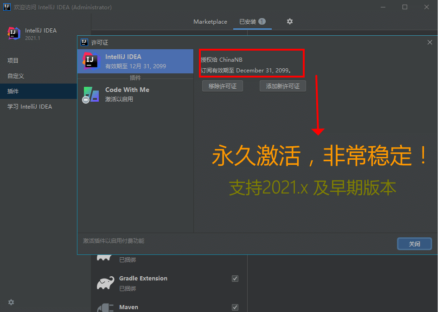Click the IntelliJ IDEA 2021.1 logo in sidebar
The image size is (441, 312).
point(14,33)
